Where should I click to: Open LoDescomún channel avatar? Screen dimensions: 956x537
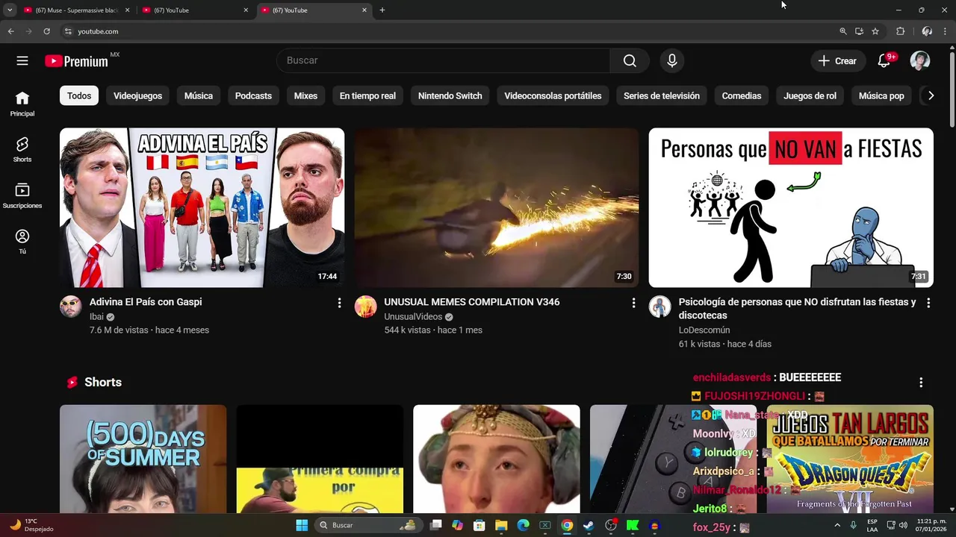tap(659, 307)
